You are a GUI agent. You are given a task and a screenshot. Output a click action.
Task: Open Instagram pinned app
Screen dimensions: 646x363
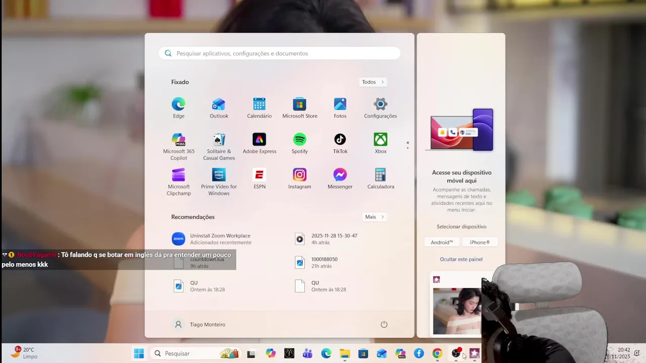coord(300,178)
